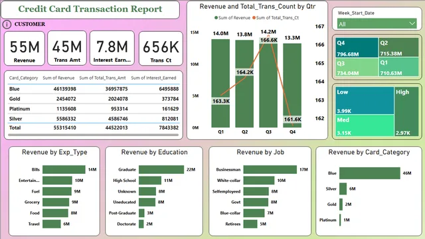Select the Uneducated education bar
Viewport: 425px width, 239px height.
click(147, 202)
